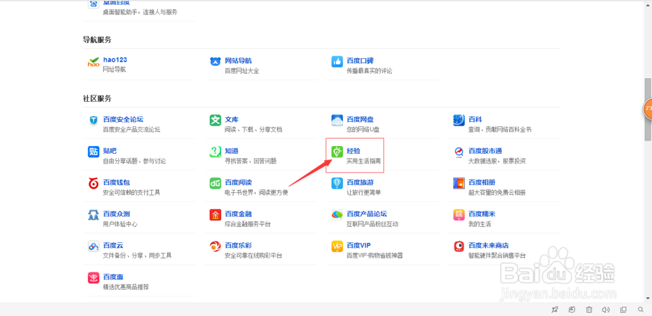The image size is (652, 316).
Task: Click the 百度惠 pink icon
Action: pyautogui.click(x=93, y=278)
